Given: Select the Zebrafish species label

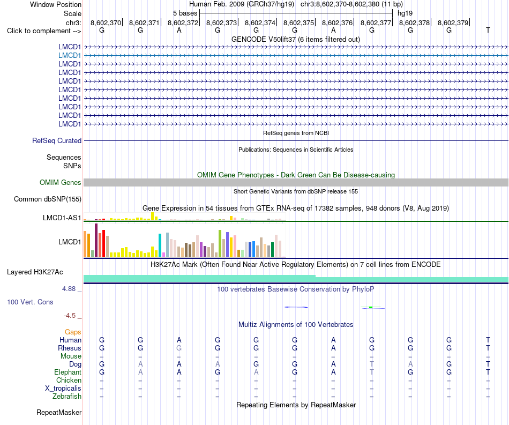Looking at the screenshot, I should point(67,397).
